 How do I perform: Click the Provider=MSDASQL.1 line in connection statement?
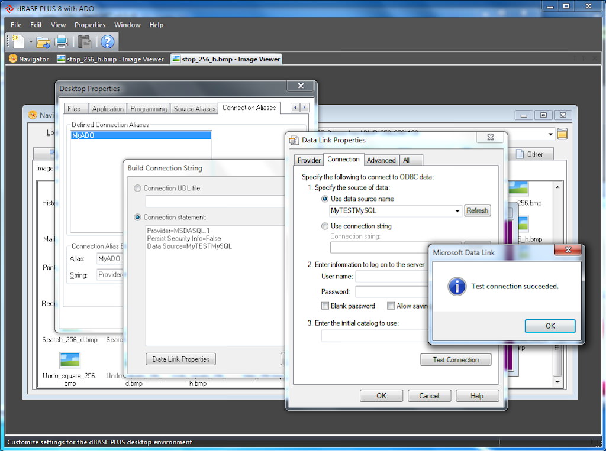[x=178, y=231]
